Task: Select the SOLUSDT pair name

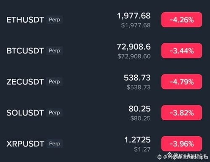Action: (x=25, y=113)
